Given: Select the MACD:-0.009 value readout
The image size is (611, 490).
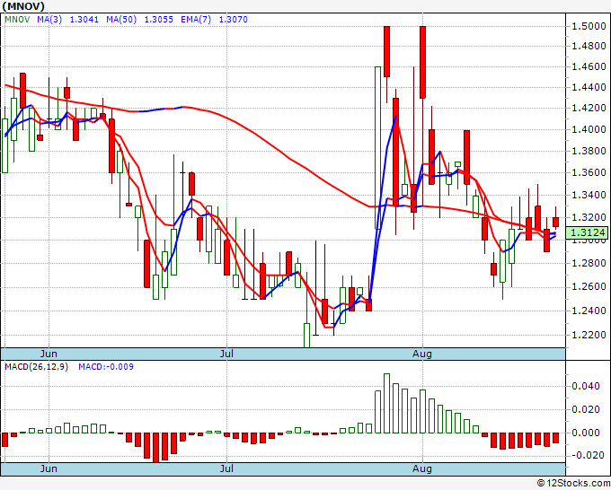Looking at the screenshot, I should click(x=106, y=367).
